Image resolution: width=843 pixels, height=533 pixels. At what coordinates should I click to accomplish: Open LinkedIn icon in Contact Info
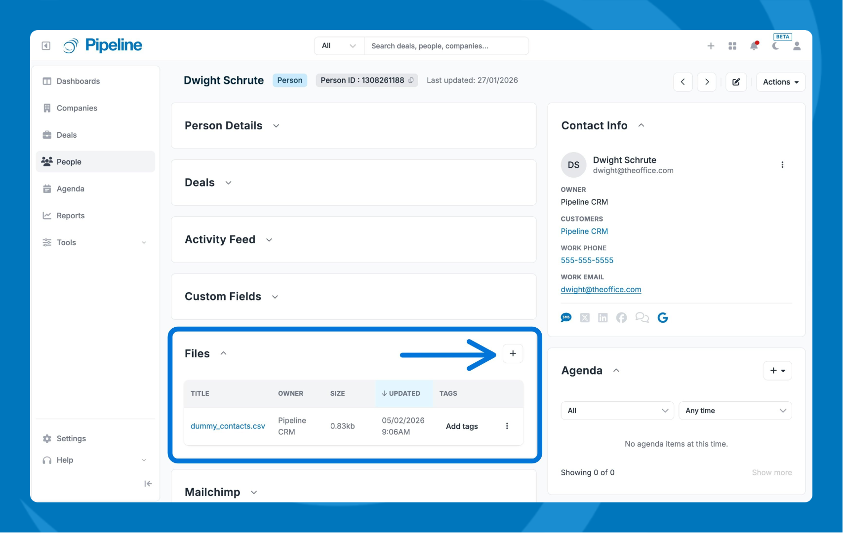(602, 318)
